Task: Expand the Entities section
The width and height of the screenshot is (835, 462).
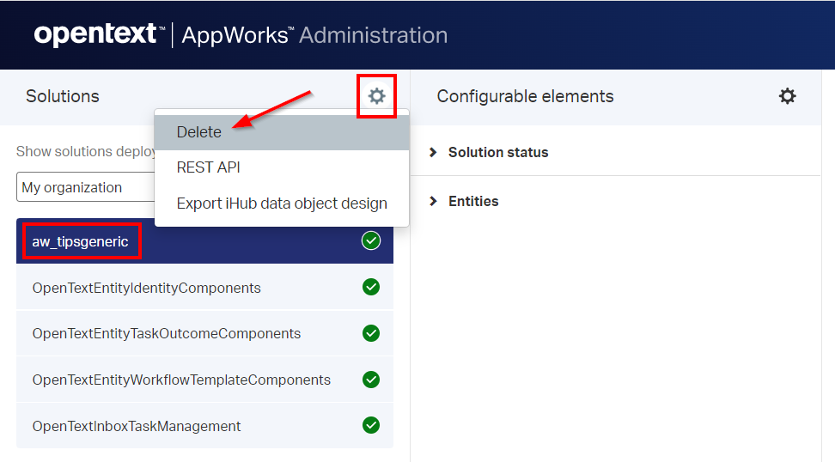Action: [x=472, y=201]
